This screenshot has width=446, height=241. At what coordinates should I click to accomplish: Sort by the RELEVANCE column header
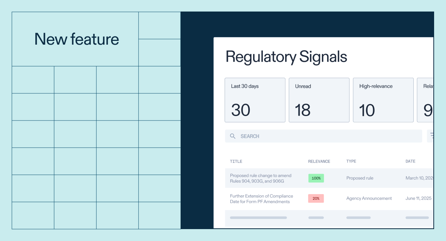[319, 161]
